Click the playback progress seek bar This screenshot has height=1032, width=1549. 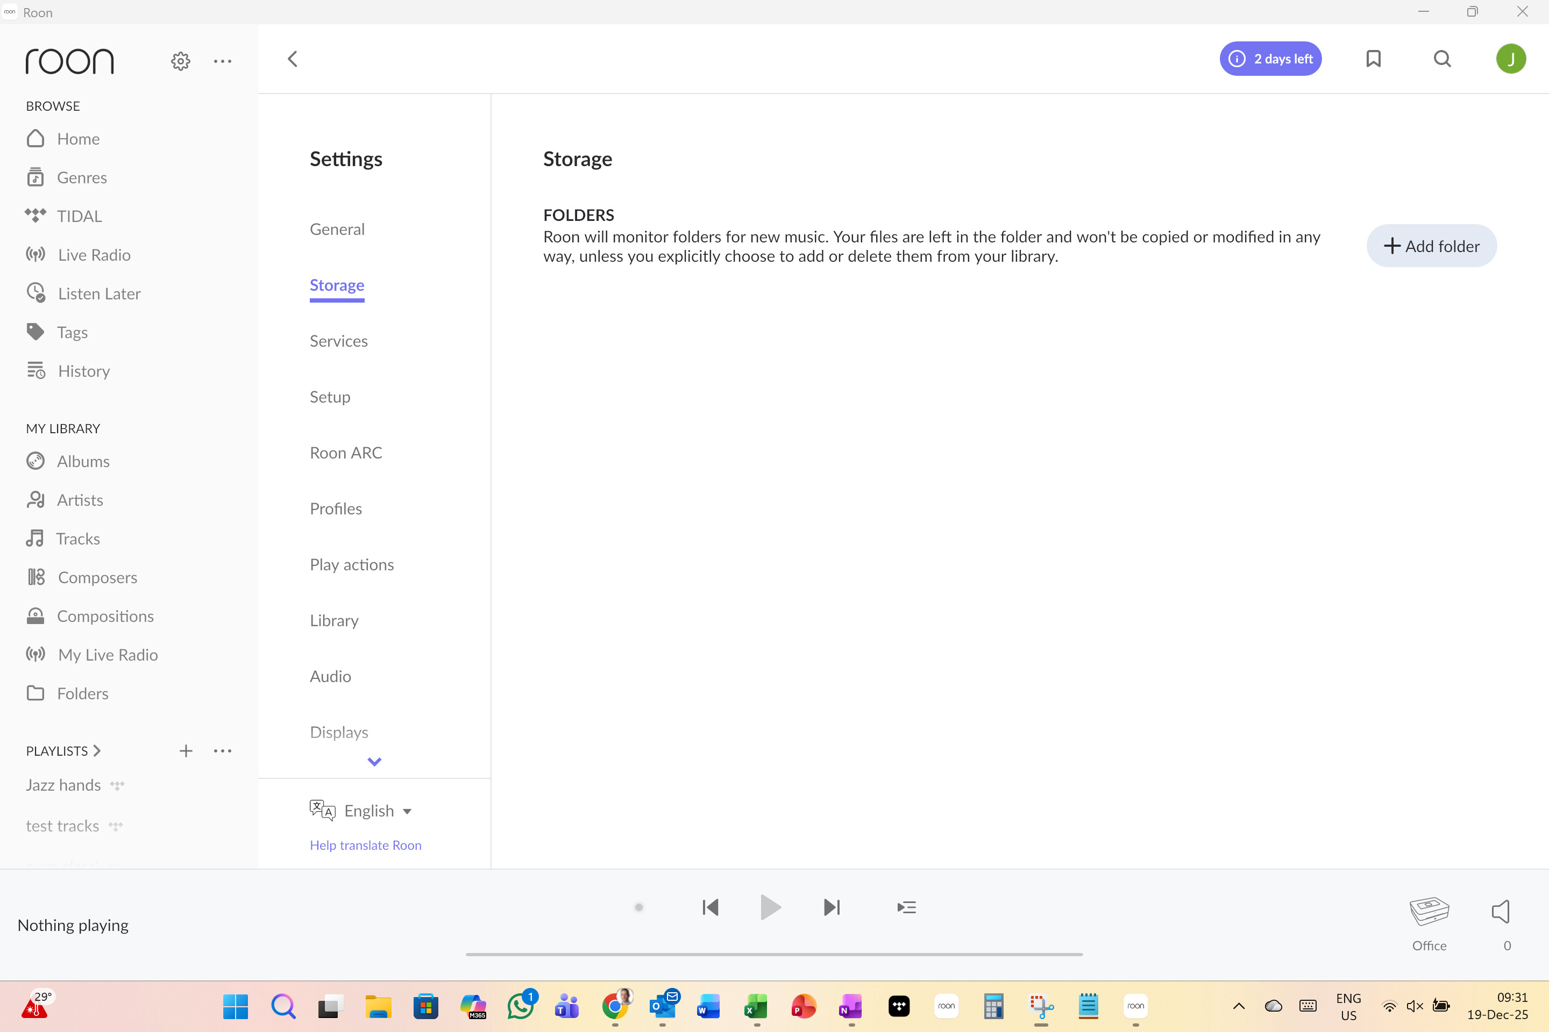tap(774, 955)
